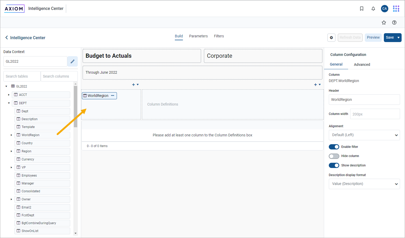Expand the ACCT table node

tap(9, 95)
